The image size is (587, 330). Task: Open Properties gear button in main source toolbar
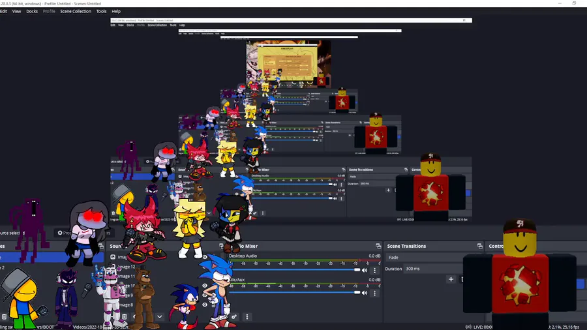tap(60, 233)
